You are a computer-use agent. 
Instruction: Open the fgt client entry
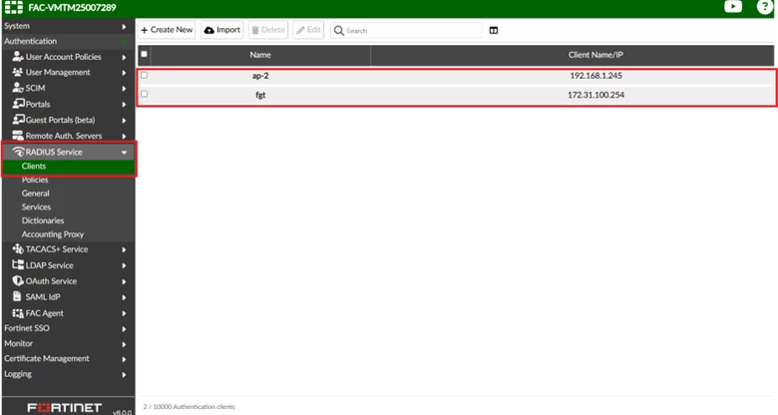260,95
